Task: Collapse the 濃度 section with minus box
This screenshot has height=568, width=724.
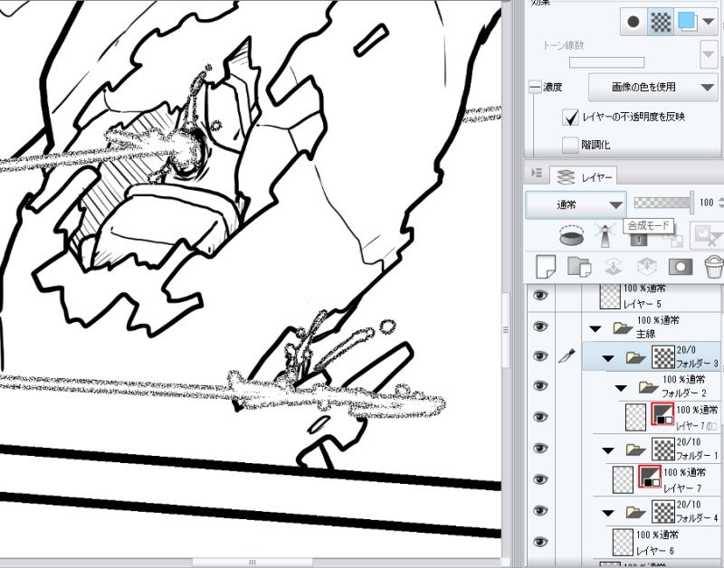Action: [534, 87]
